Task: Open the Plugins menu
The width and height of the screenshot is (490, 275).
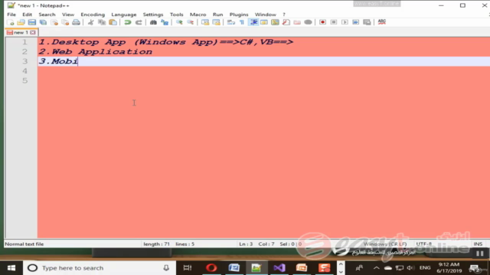Action: [x=239, y=15]
